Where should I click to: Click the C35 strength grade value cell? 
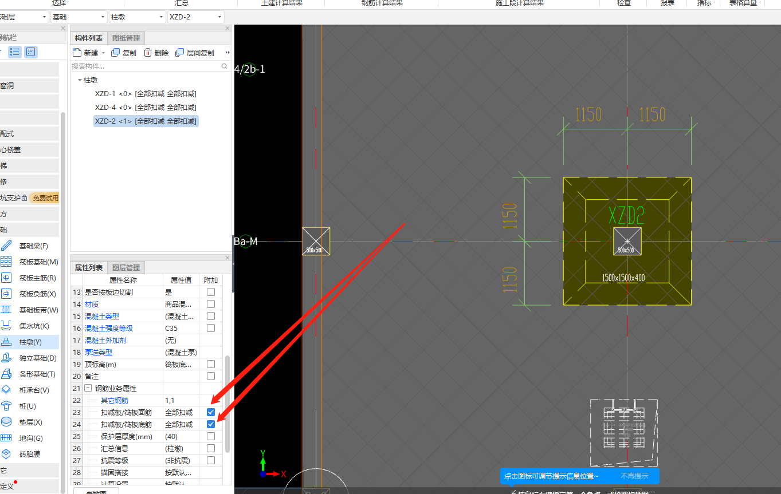(182, 328)
